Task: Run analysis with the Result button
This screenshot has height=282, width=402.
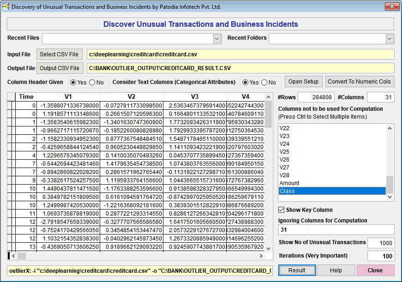Action: [297, 270]
